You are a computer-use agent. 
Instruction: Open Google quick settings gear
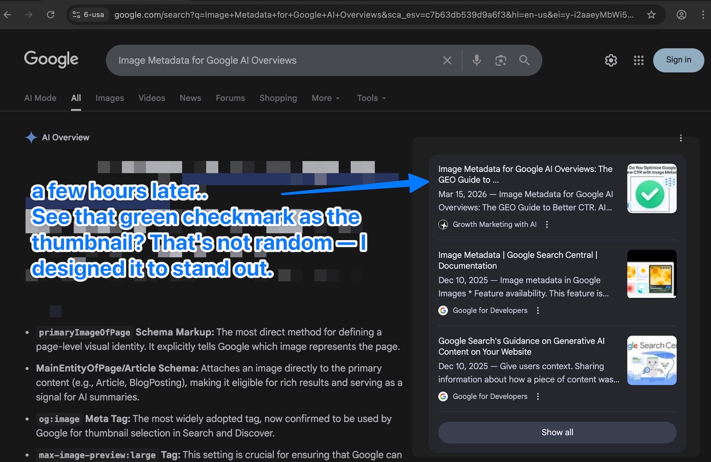coord(611,60)
